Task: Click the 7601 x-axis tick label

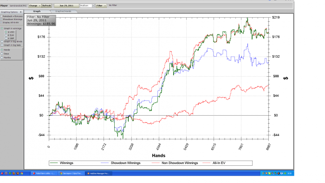Action: coord(241,146)
